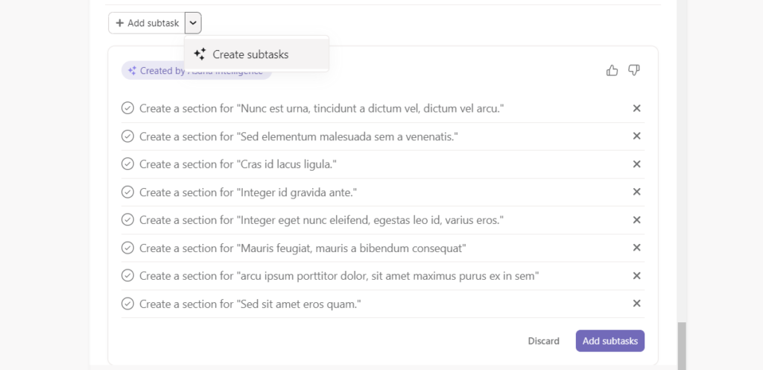Delete the "Integer id gravida ante" suggestion
763x370 pixels.
637,192
